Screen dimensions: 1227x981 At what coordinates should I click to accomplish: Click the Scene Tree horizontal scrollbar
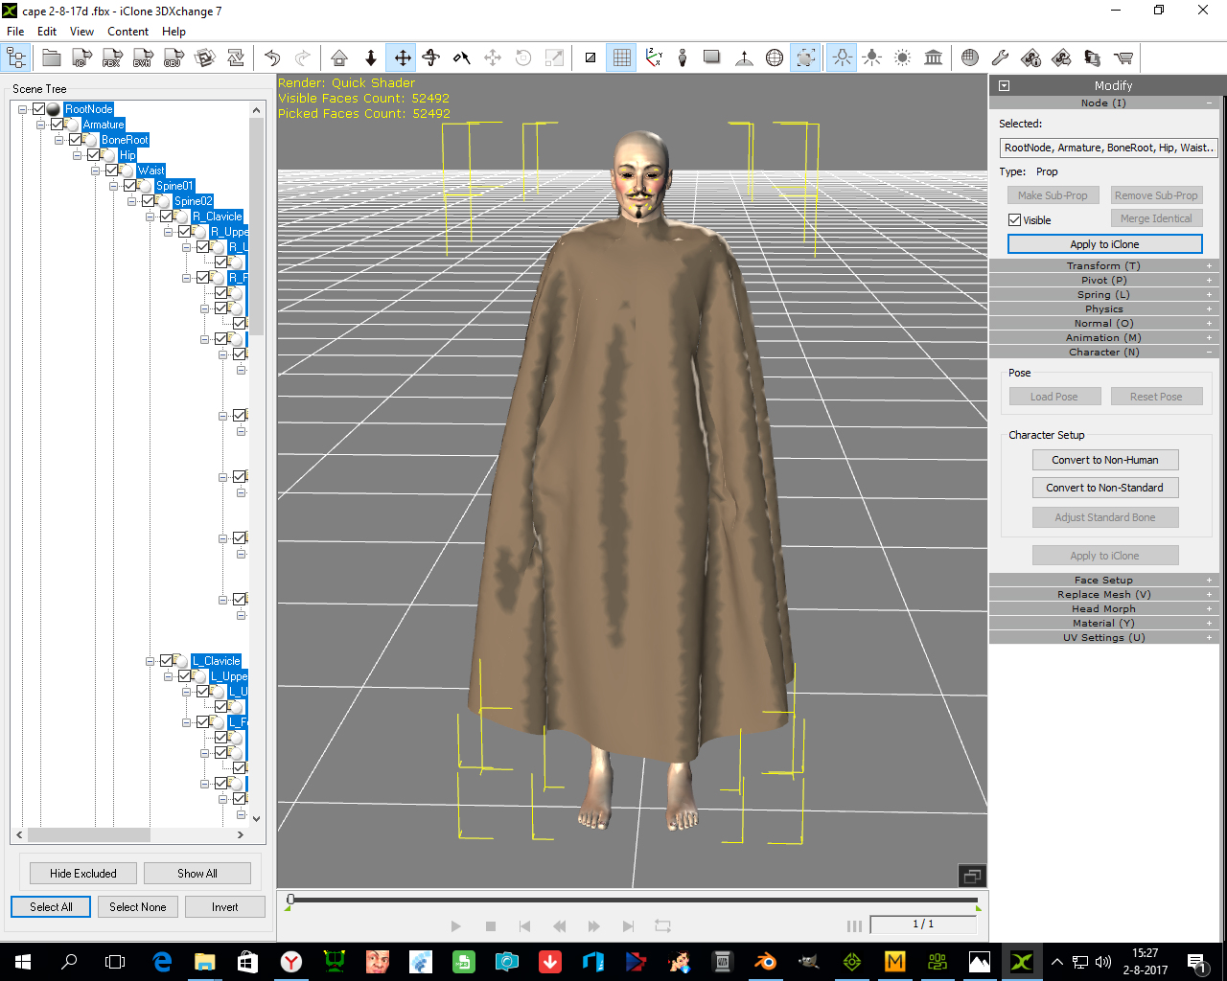pyautogui.click(x=89, y=834)
